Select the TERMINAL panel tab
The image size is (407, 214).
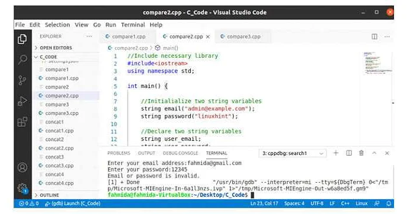tap(216, 153)
